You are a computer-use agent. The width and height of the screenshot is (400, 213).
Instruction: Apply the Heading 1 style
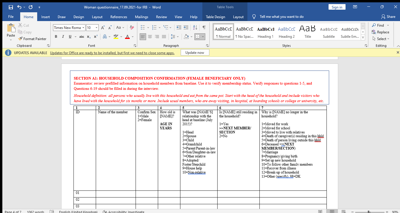266,32
